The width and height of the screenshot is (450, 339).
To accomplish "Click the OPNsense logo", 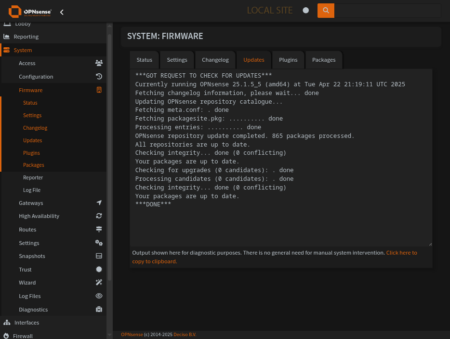I will (x=30, y=12).
